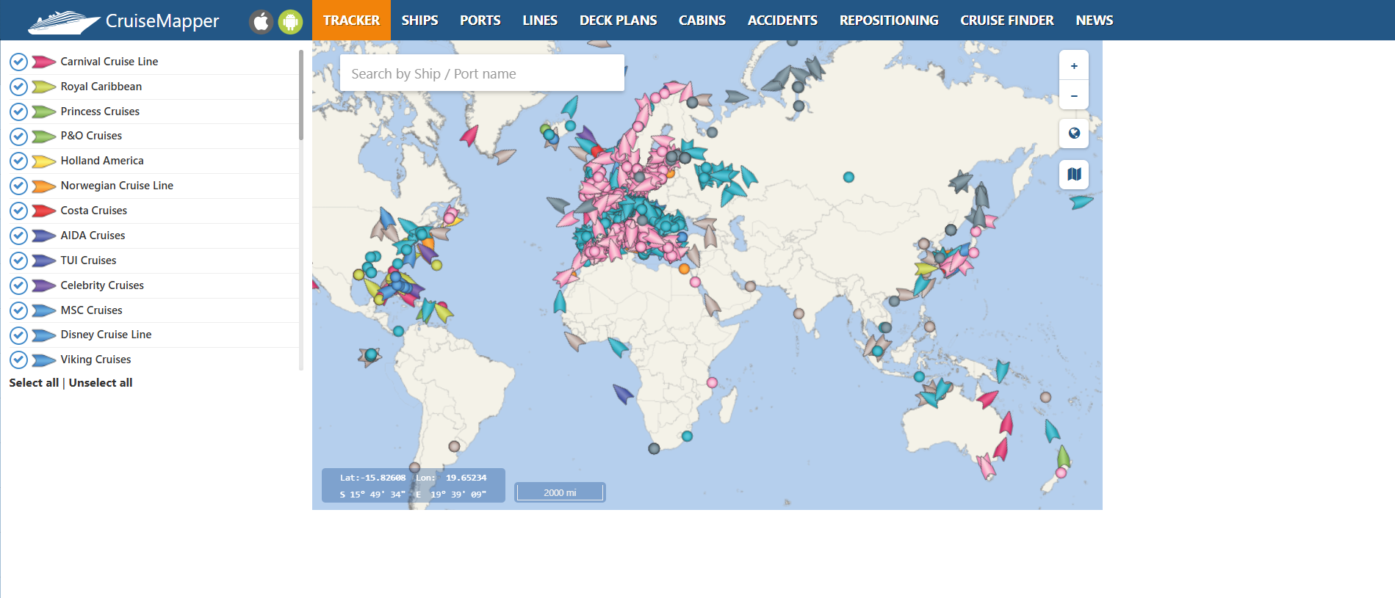Click TUI Cruises purple ship icon
Viewport: 1395px width, 598px height.
click(x=44, y=260)
